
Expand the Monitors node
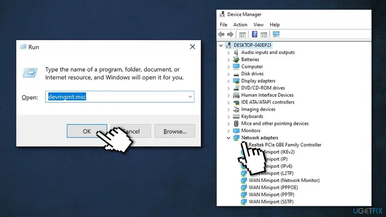[x=228, y=131]
